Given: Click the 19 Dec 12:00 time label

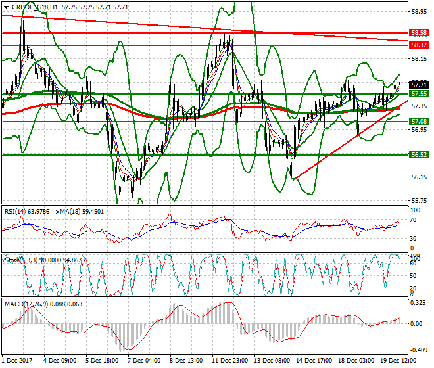Looking at the screenshot, I should 398,362.
